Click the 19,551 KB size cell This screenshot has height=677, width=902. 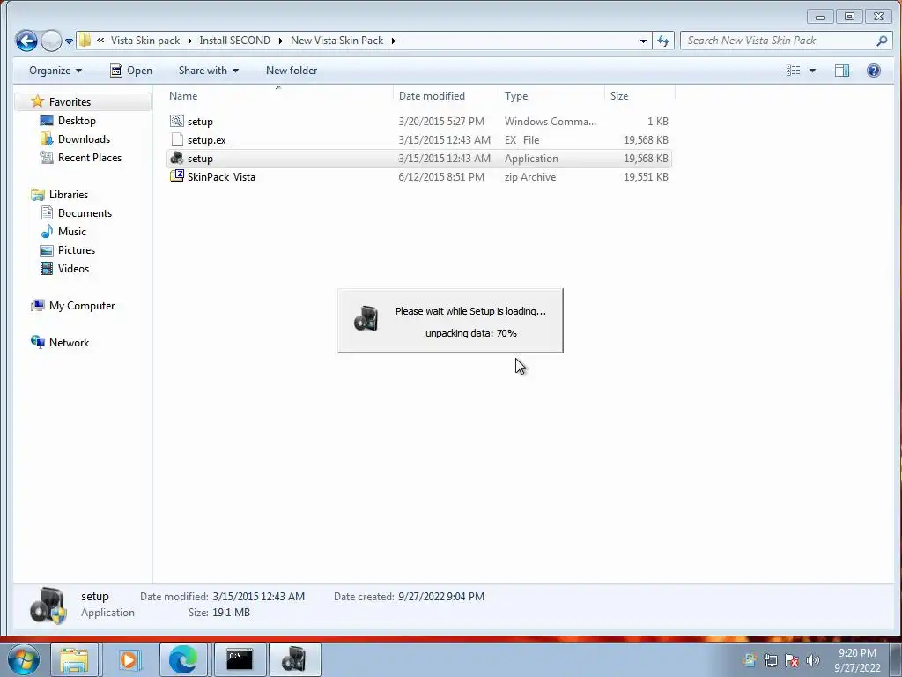[646, 176]
